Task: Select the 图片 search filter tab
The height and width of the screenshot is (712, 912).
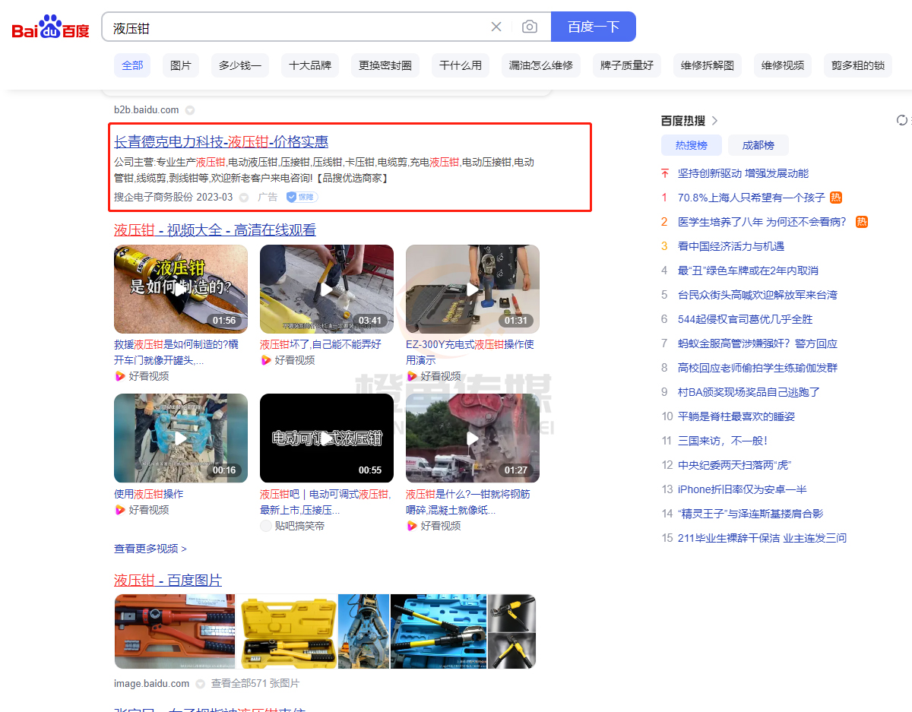Action: tap(181, 65)
